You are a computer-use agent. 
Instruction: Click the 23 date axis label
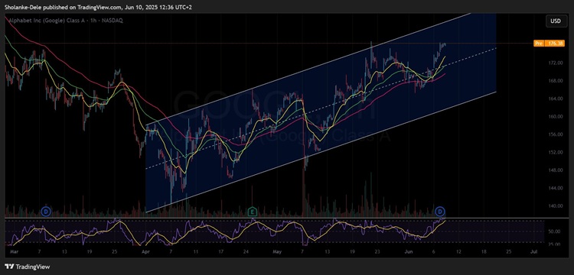pos(377,252)
